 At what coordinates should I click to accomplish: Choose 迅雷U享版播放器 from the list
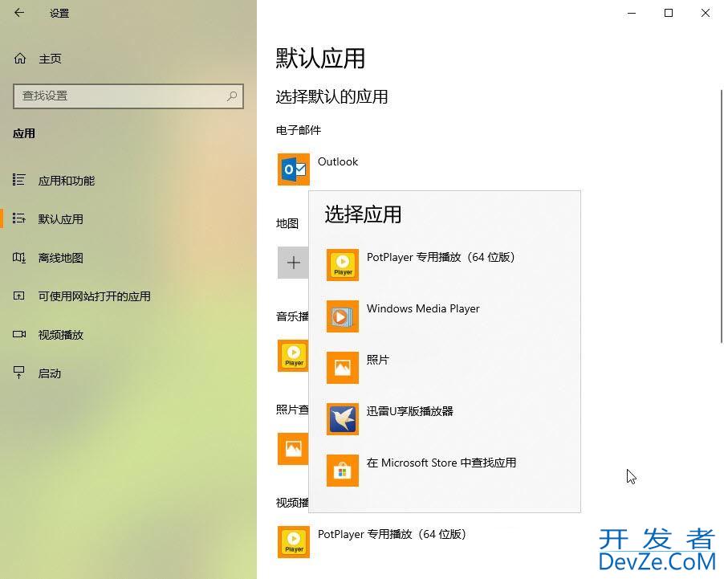[409, 411]
